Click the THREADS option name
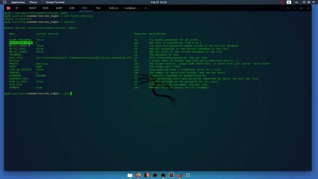The height and width of the screenshot is (179, 318). click(x=14, y=73)
